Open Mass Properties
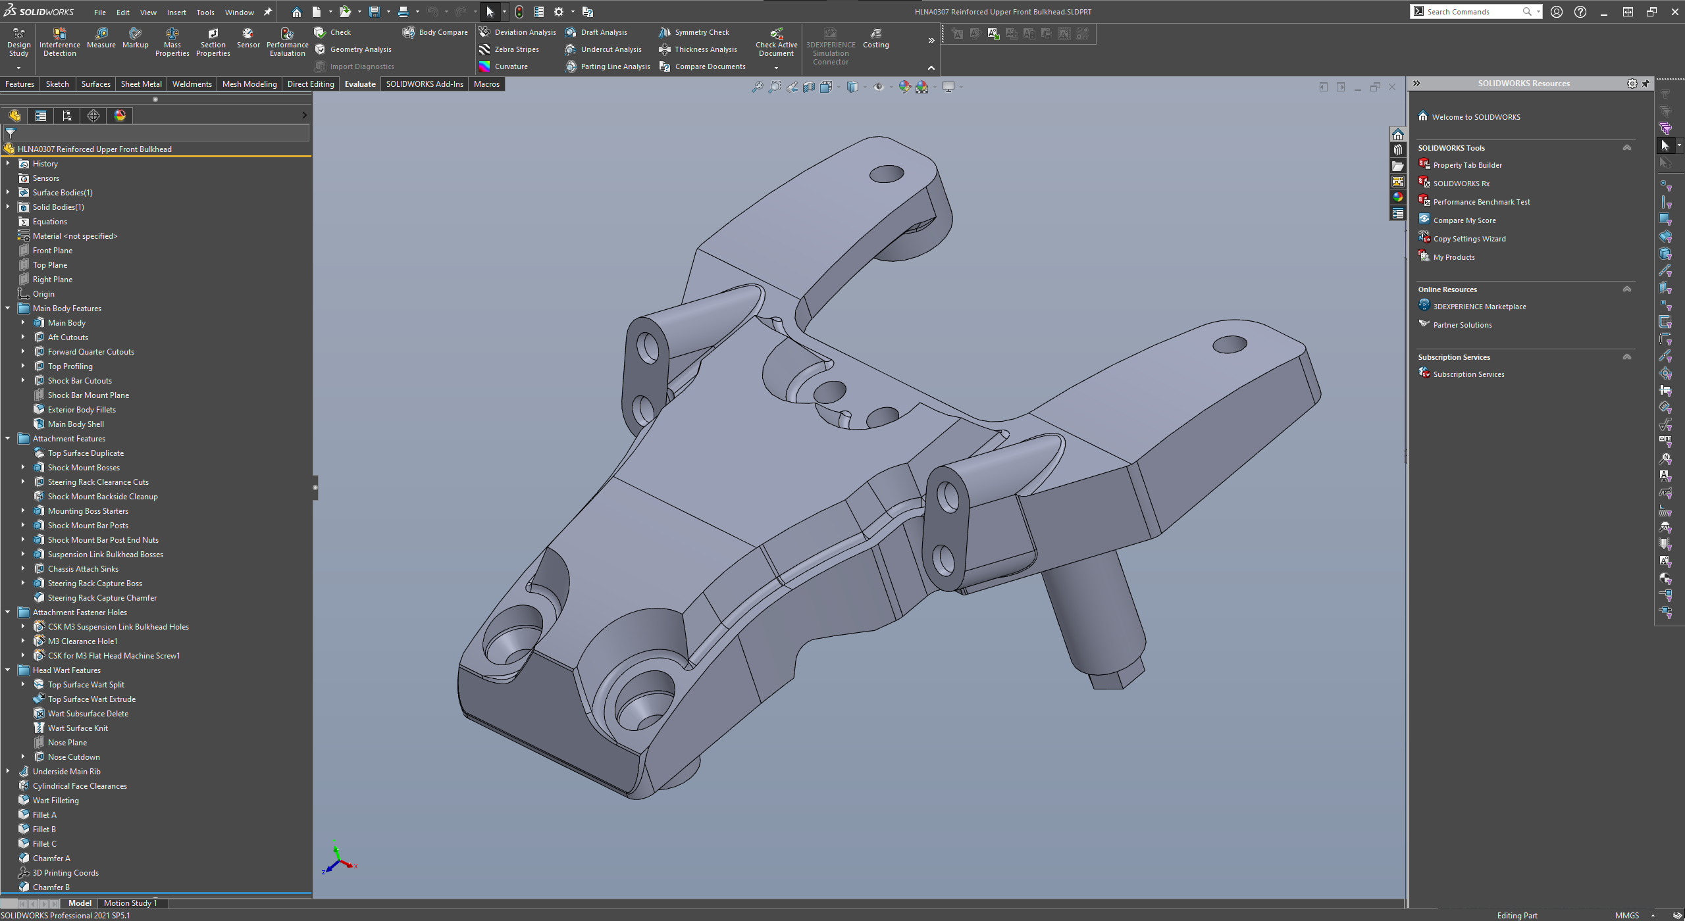Viewport: 1685px width, 921px height. (172, 42)
